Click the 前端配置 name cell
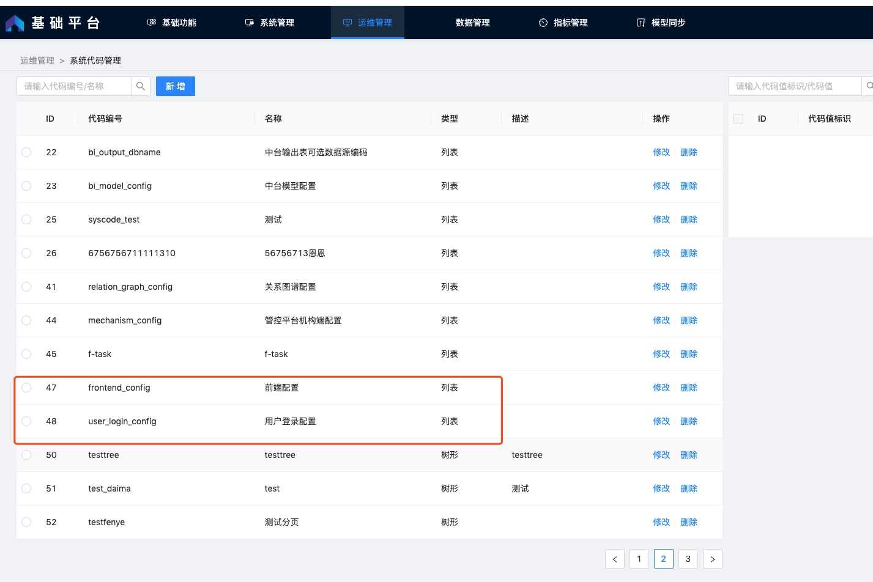Screen dimensions: 873x582 tap(282, 388)
